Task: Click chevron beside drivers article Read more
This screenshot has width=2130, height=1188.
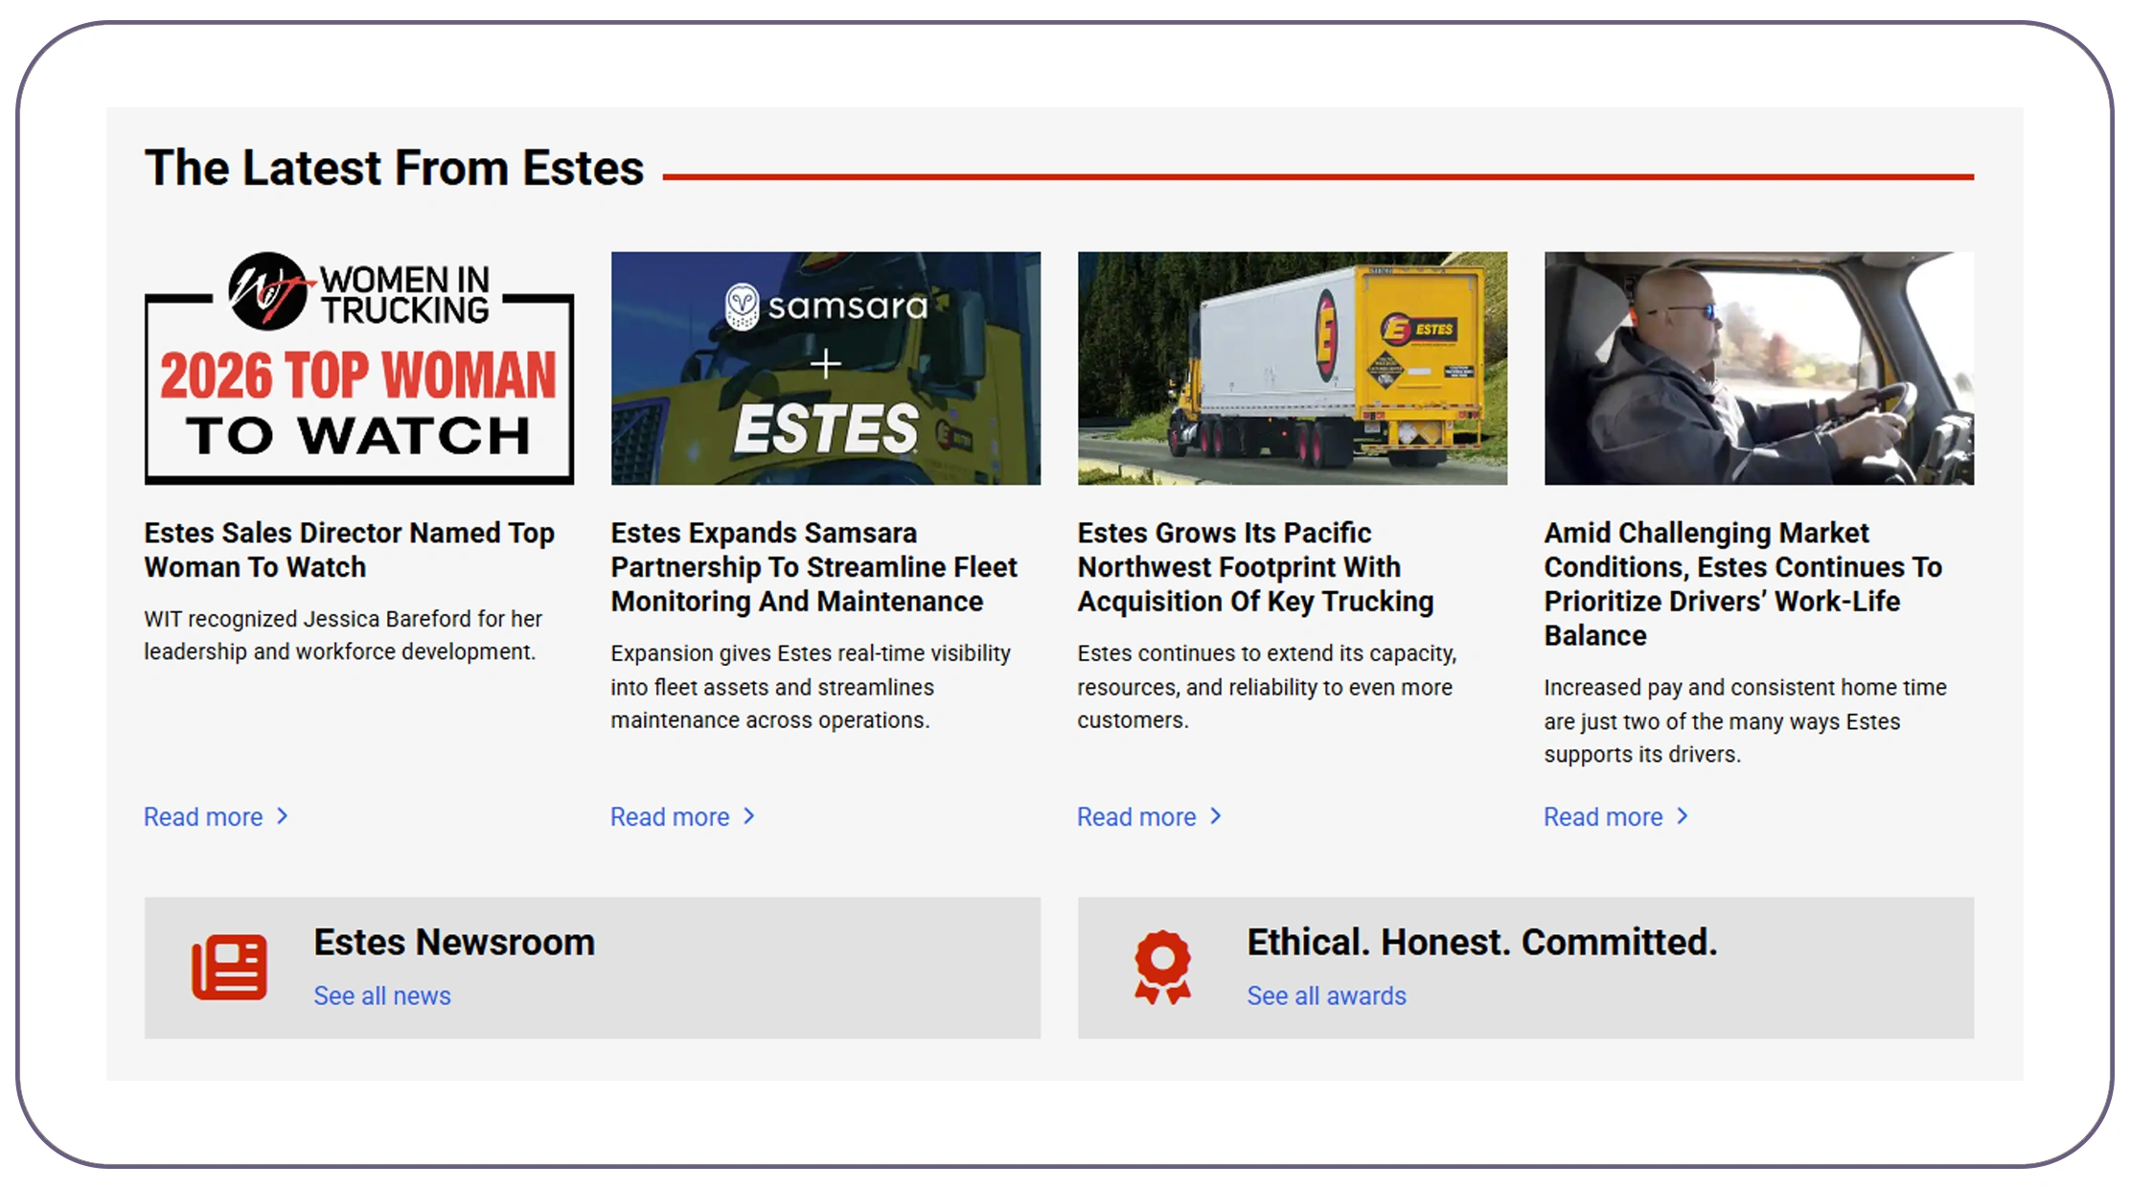Action: 1683,816
